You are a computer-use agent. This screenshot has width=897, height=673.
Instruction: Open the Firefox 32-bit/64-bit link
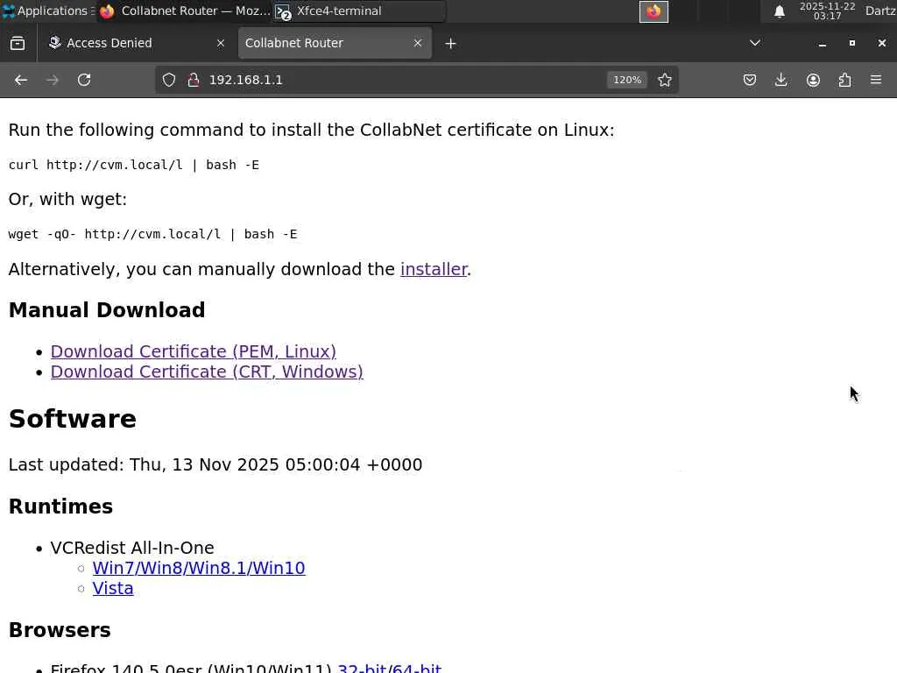point(389,668)
